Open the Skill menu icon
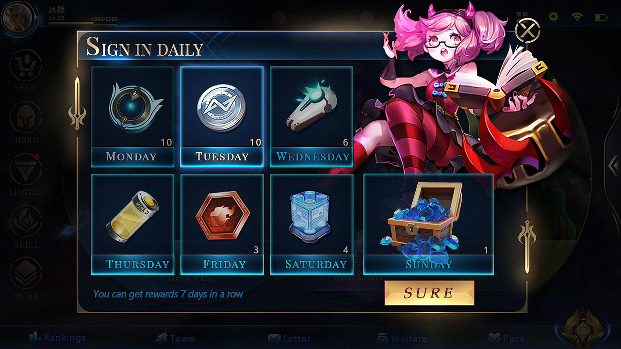621x349 pixels. coord(26,227)
